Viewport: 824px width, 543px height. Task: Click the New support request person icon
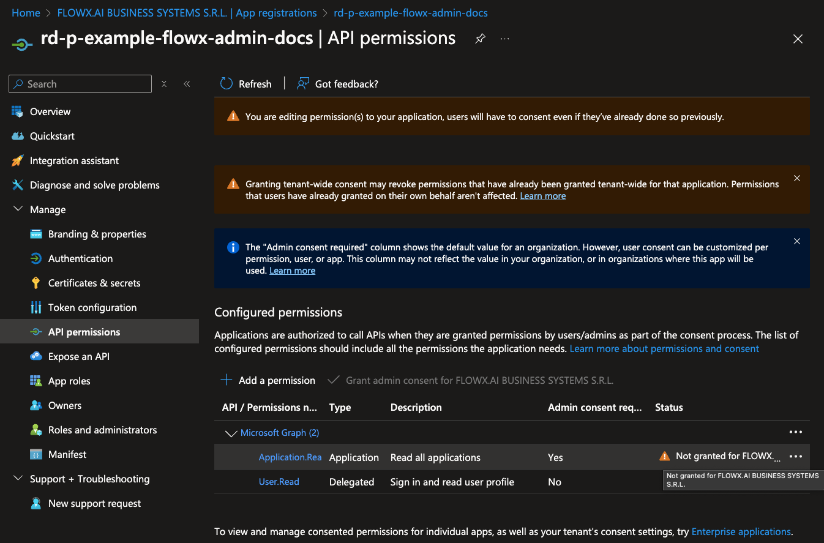point(36,503)
